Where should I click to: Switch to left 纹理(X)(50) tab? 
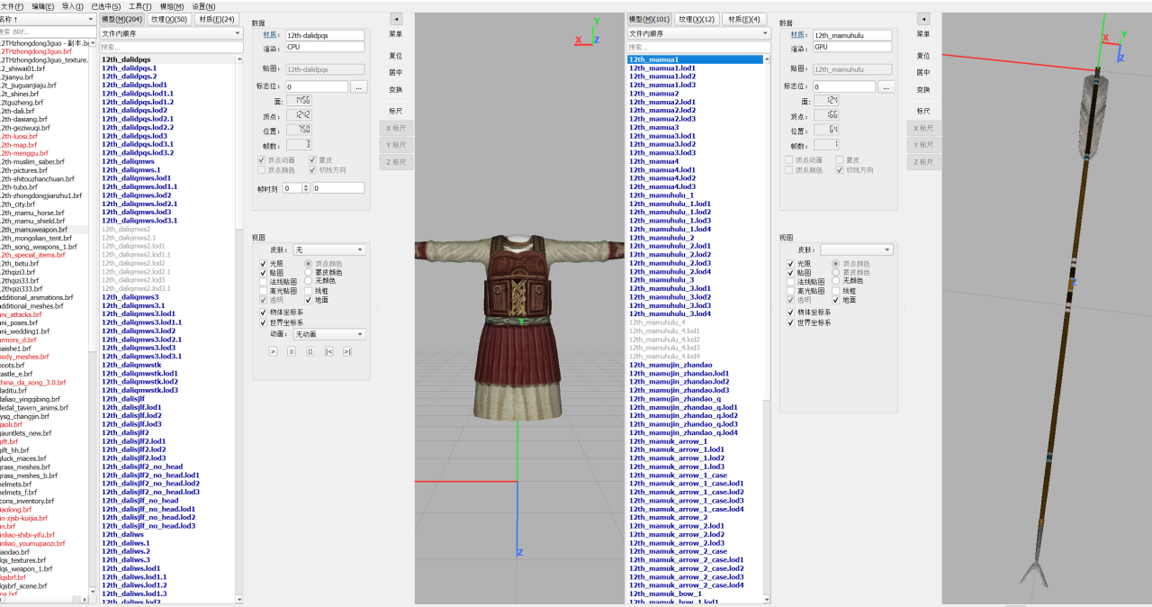[x=169, y=19]
